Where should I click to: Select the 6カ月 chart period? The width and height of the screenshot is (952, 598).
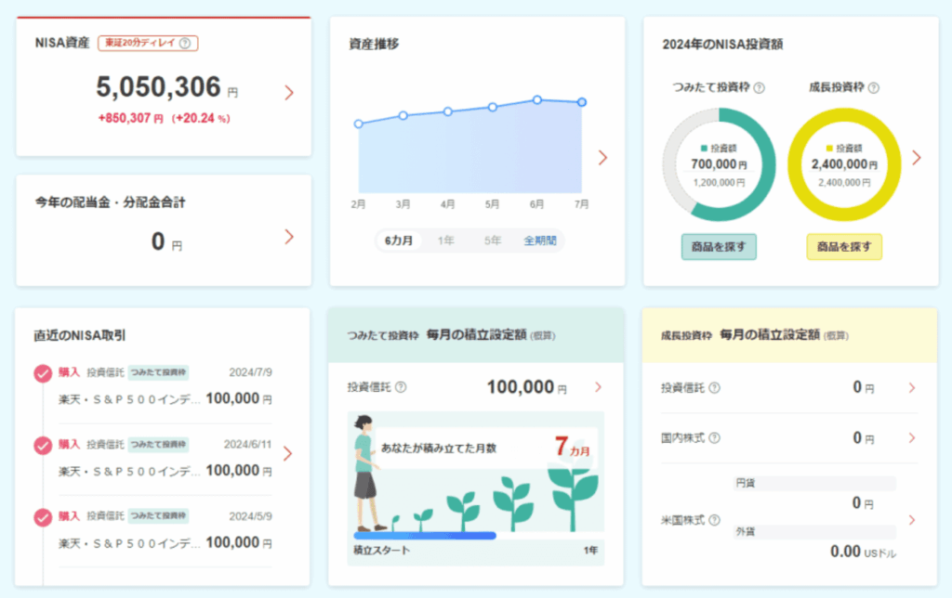(399, 240)
